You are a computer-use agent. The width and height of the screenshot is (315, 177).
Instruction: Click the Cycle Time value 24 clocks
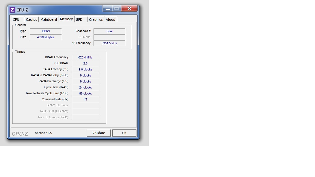pos(85,87)
